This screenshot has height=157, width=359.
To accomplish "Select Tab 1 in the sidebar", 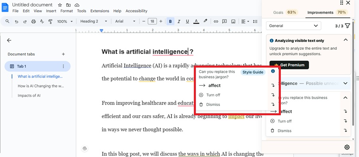I will 37,66.
